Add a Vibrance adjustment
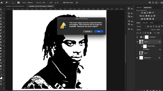 153,13
